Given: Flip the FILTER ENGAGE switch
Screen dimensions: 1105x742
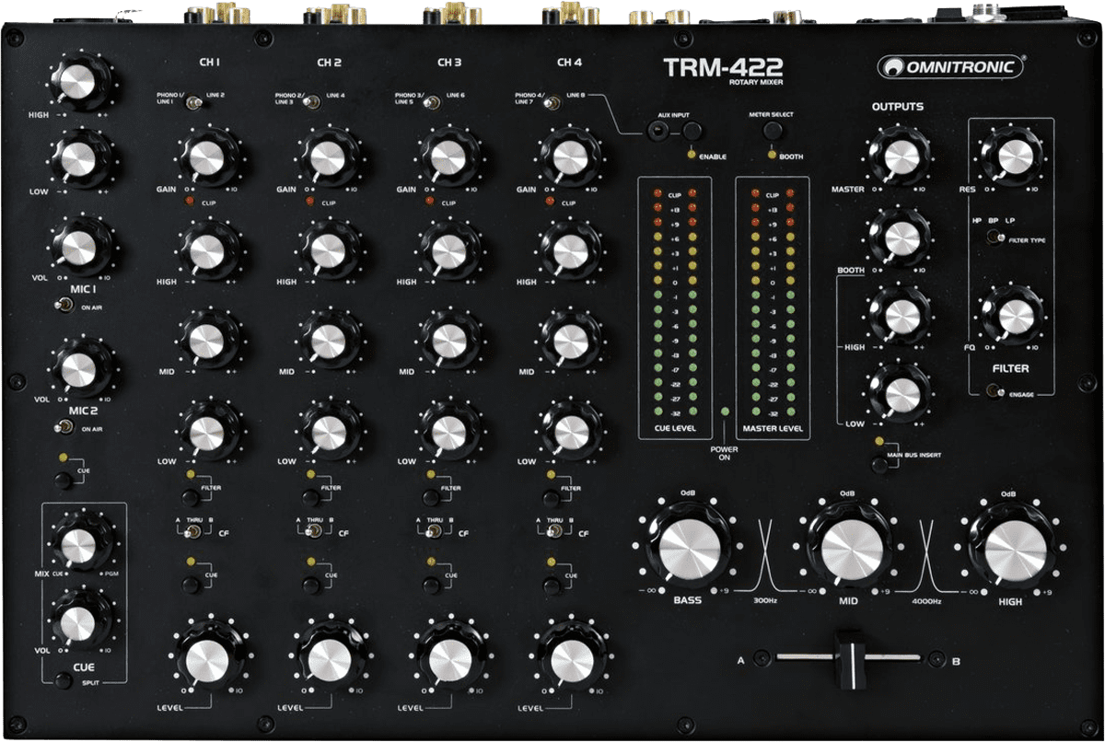Looking at the screenshot, I should pos(994,393).
